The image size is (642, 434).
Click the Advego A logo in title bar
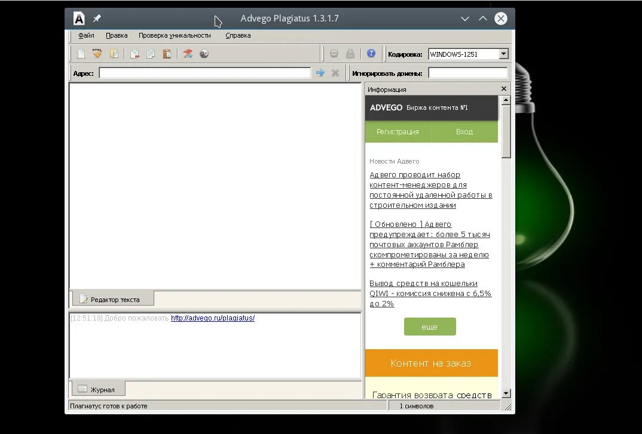79,19
